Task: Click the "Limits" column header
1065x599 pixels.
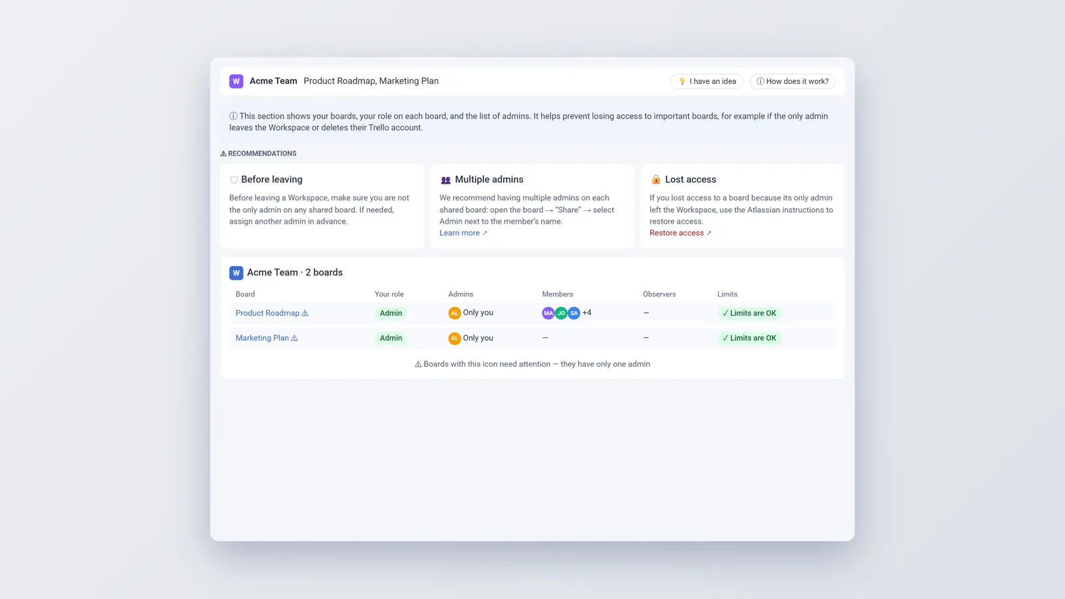Action: point(728,294)
